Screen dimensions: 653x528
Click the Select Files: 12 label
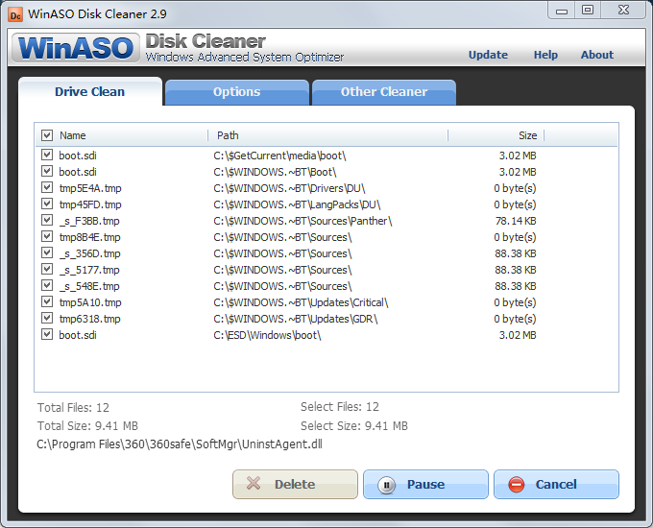point(340,407)
